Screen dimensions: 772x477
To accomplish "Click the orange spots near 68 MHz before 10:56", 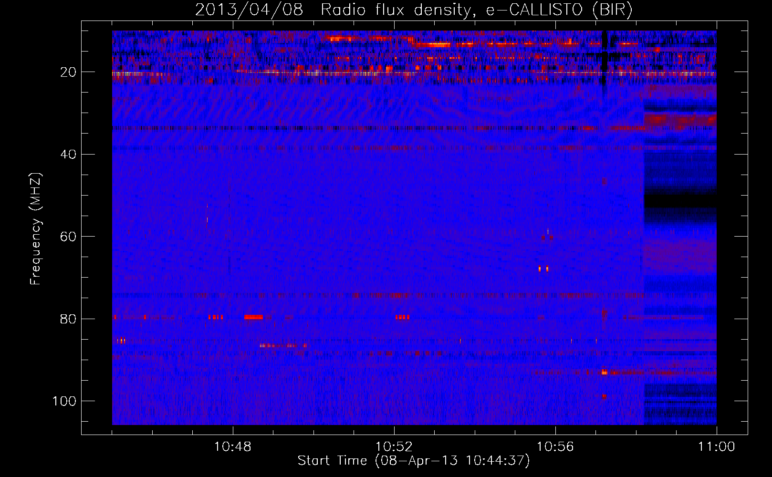I will coord(543,269).
